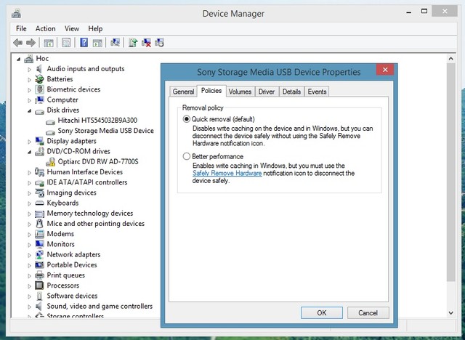Click the Mice and other pointing devices icon

coord(39,224)
